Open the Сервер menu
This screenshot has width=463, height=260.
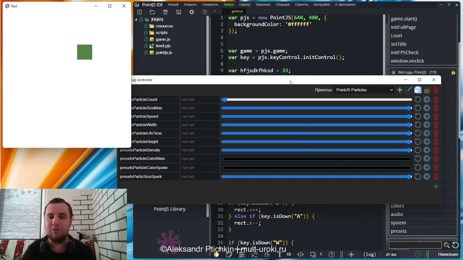(245, 5)
